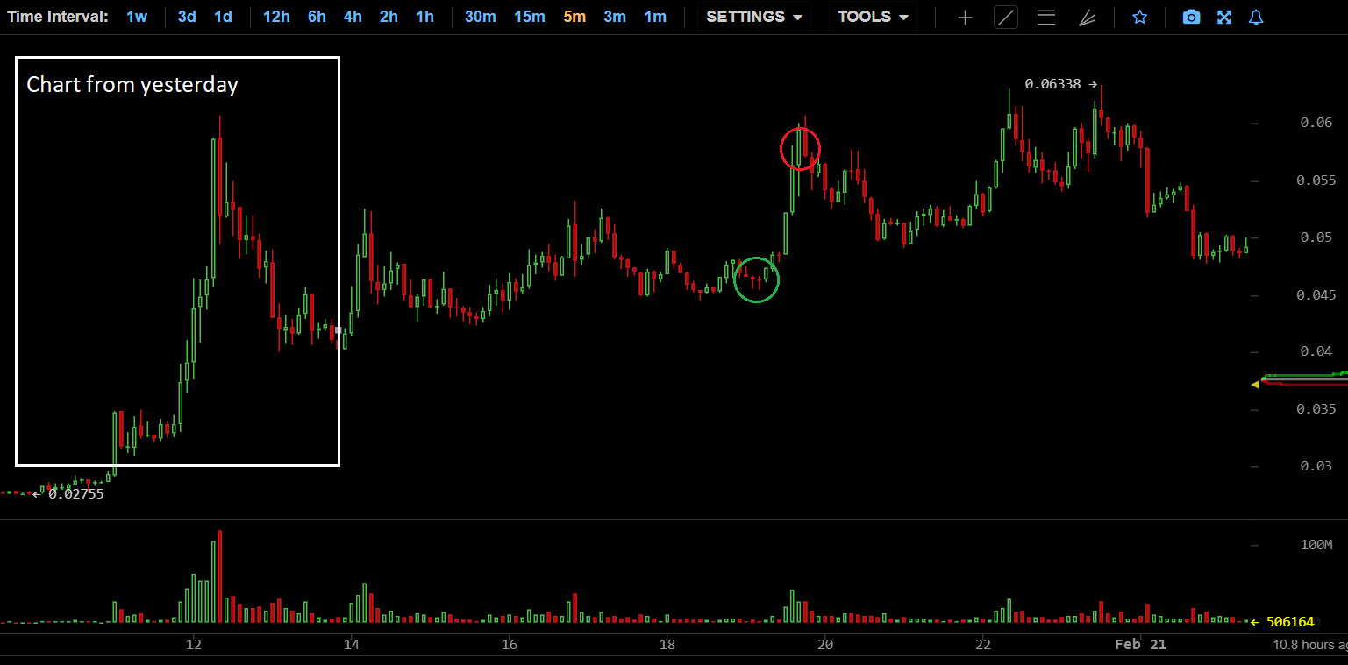The image size is (1348, 665).
Task: Switch time interval to 1h
Action: 424,17
